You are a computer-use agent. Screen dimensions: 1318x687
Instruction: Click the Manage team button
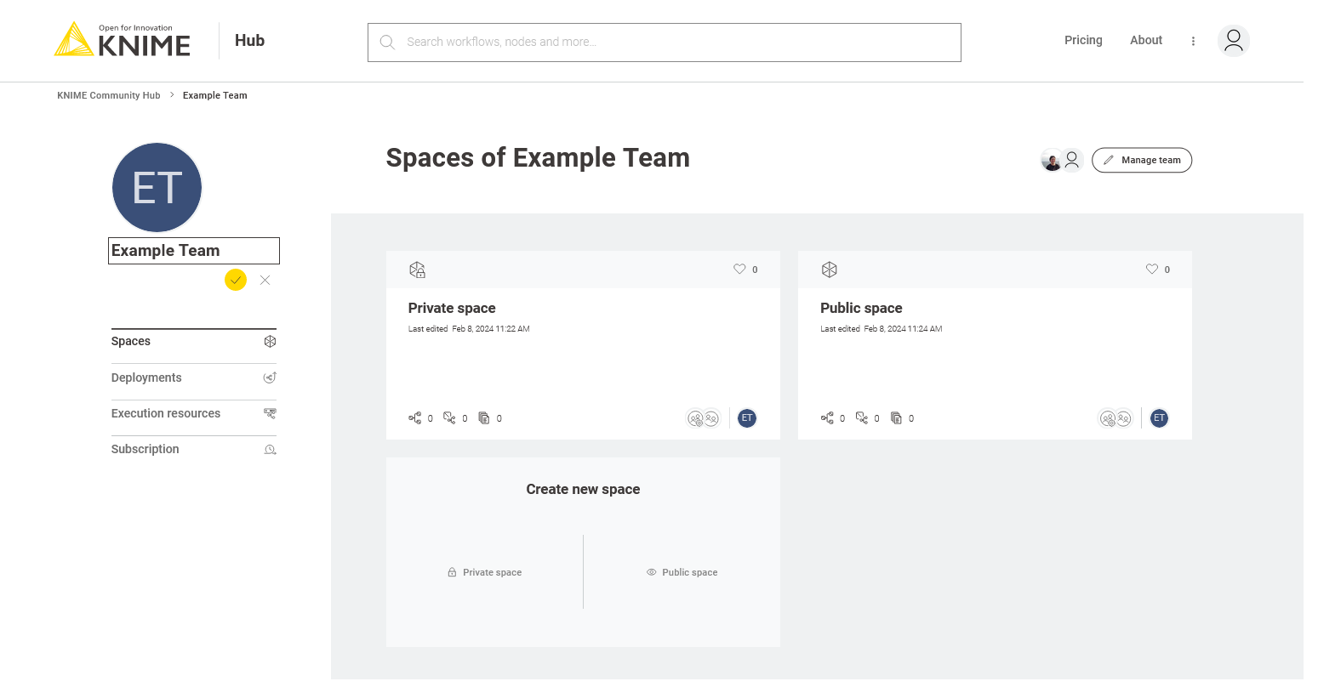tap(1141, 160)
